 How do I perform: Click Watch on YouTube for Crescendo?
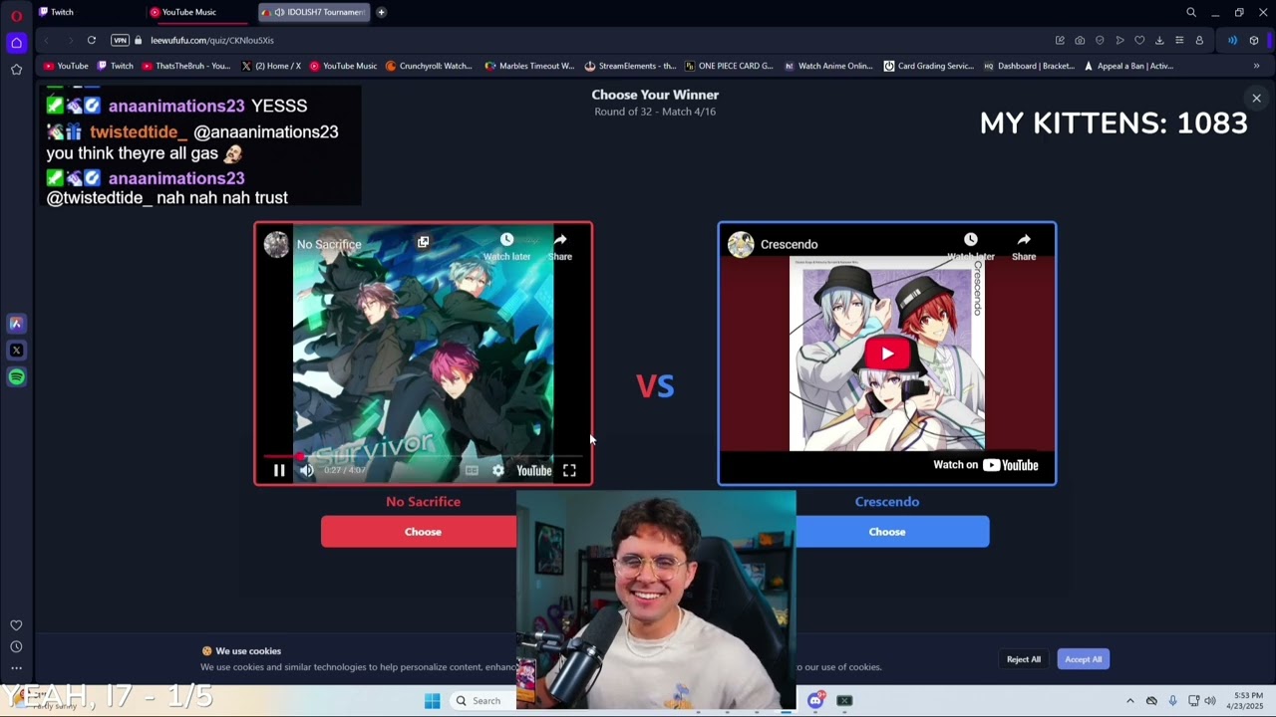pyautogui.click(x=986, y=465)
